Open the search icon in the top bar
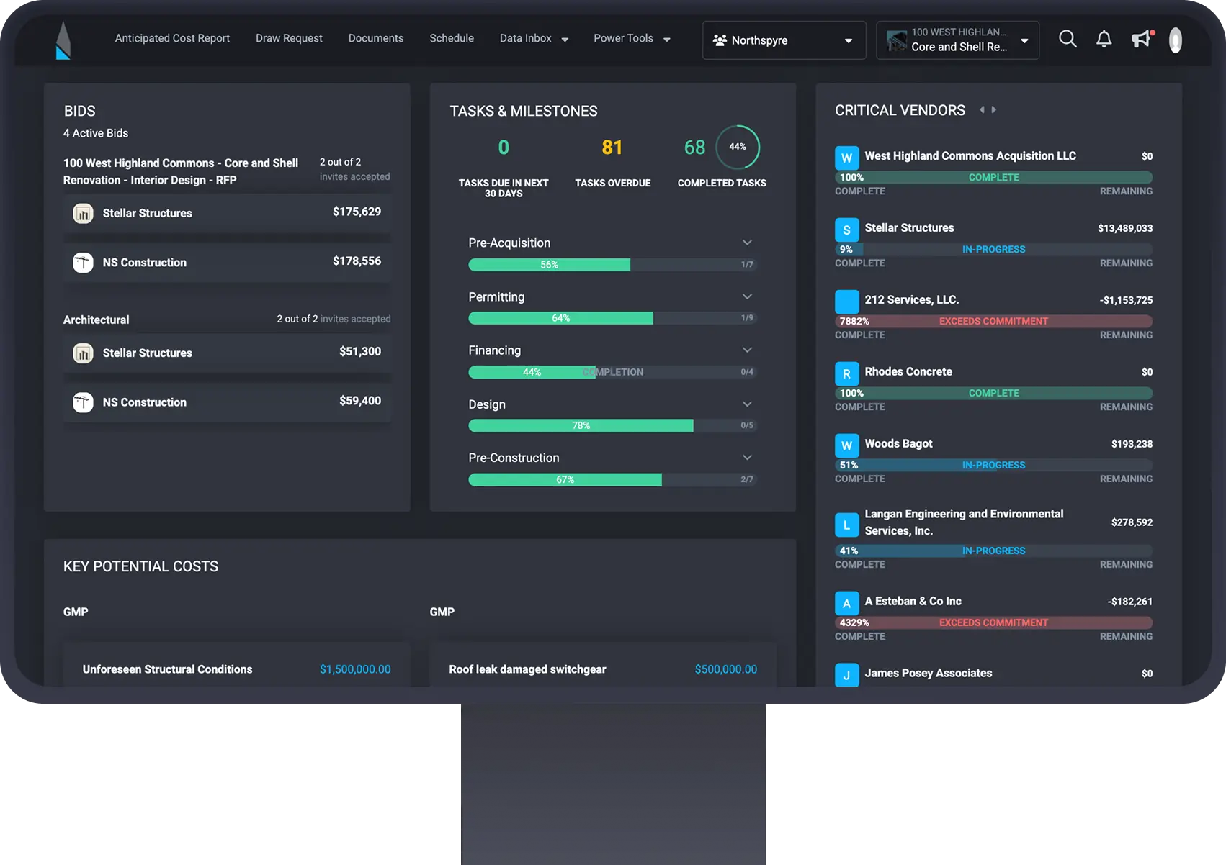The image size is (1226, 865). click(1068, 40)
